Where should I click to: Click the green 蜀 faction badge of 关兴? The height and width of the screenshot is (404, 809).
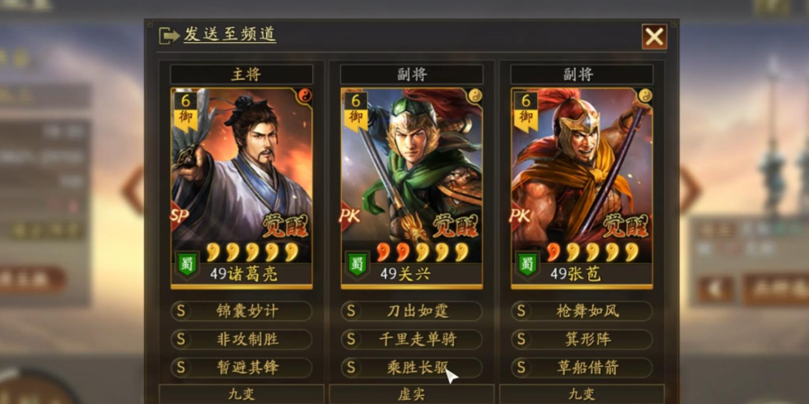click(357, 265)
